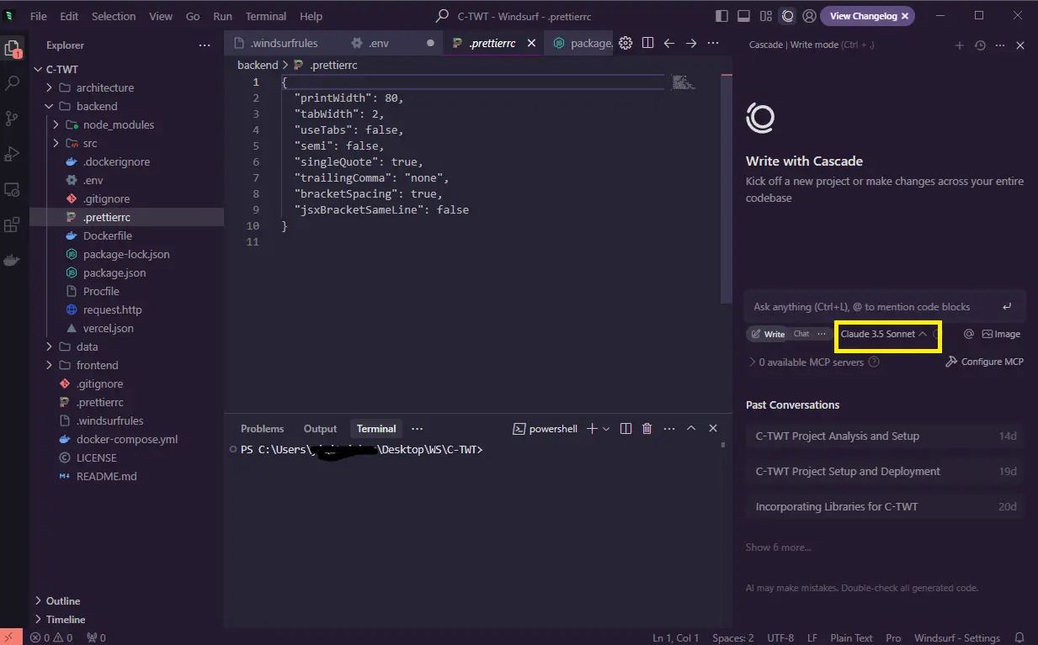Toggle the bottom panel layout icon

(x=743, y=16)
